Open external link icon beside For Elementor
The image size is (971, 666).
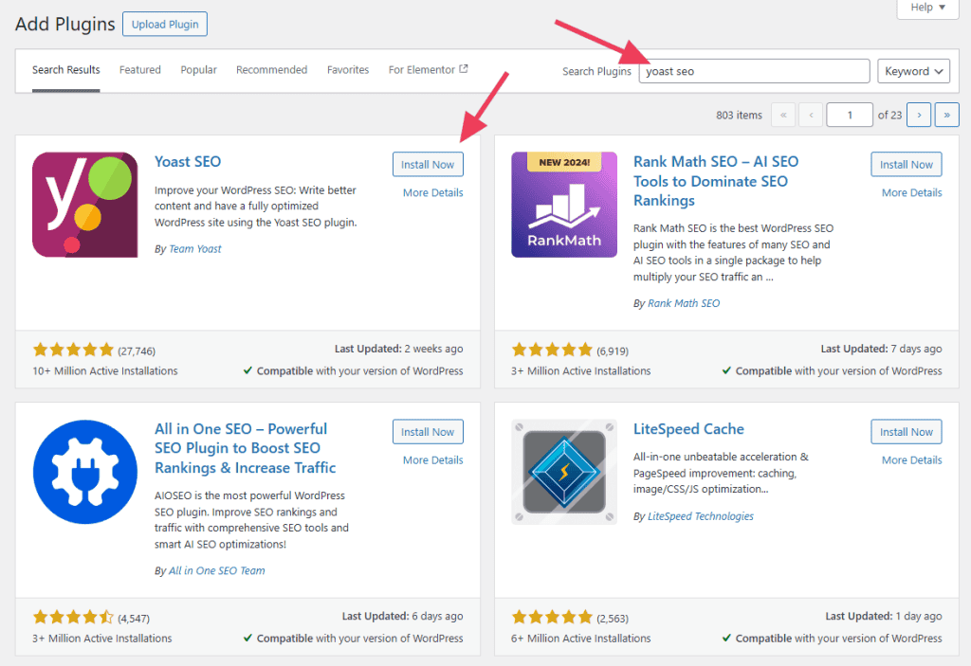463,69
